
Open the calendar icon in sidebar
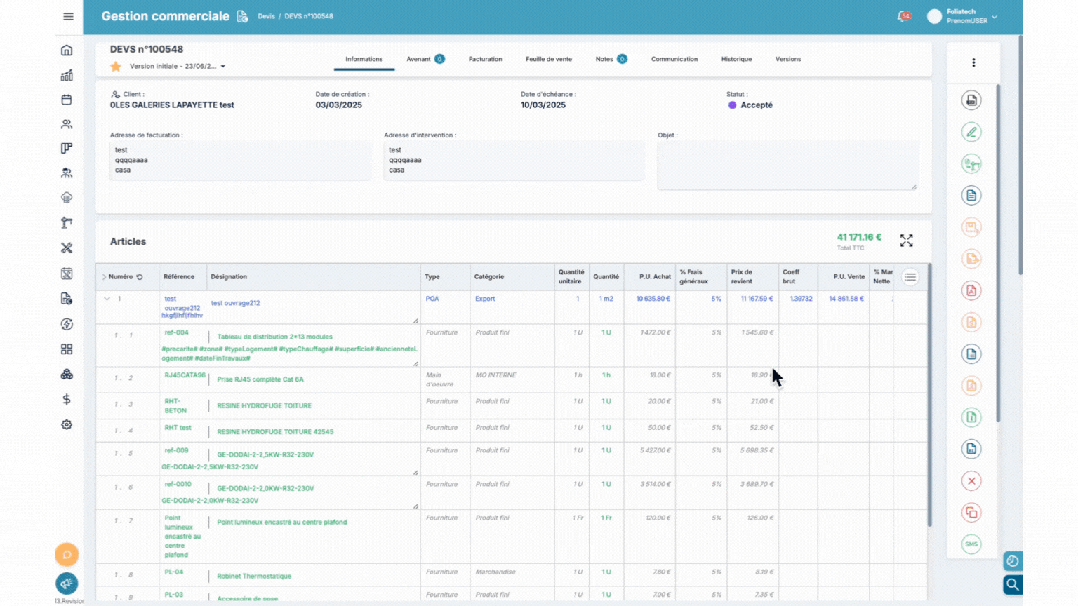67,100
